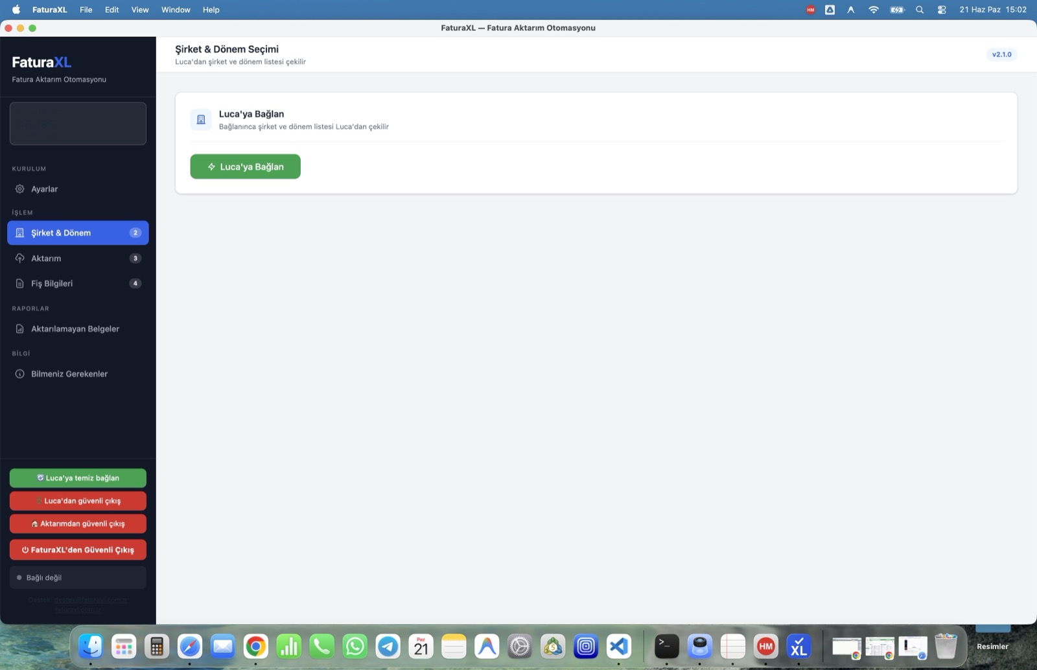Open WhatsApp from the Dock
The image size is (1037, 670).
tap(355, 646)
